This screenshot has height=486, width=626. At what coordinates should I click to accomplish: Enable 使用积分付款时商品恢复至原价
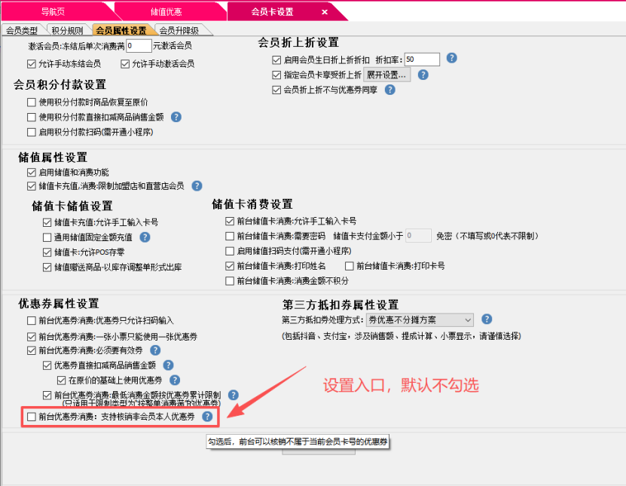tap(32, 102)
